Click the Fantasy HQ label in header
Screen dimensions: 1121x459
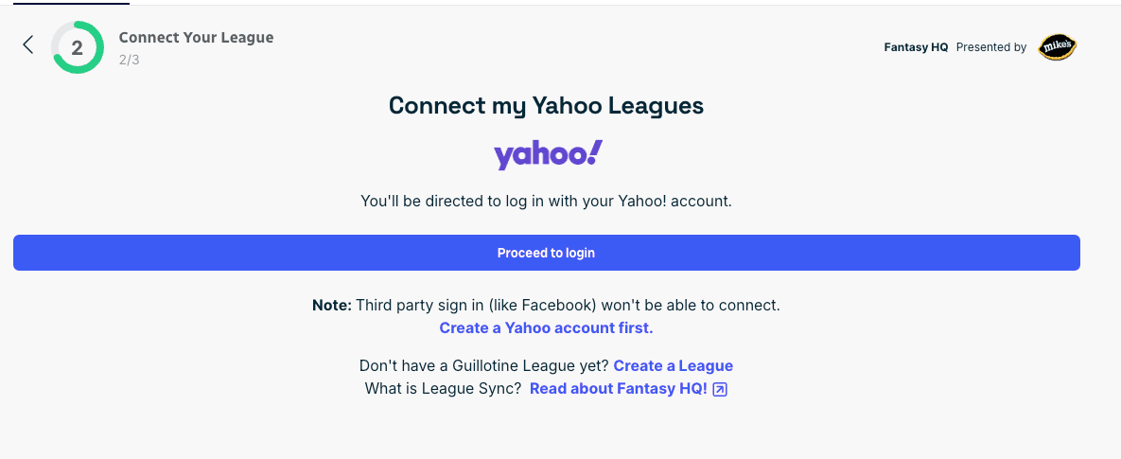pyautogui.click(x=916, y=47)
